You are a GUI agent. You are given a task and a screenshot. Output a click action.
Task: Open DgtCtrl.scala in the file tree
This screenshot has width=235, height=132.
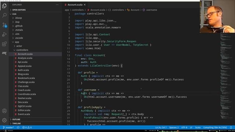[x=35, y=106]
